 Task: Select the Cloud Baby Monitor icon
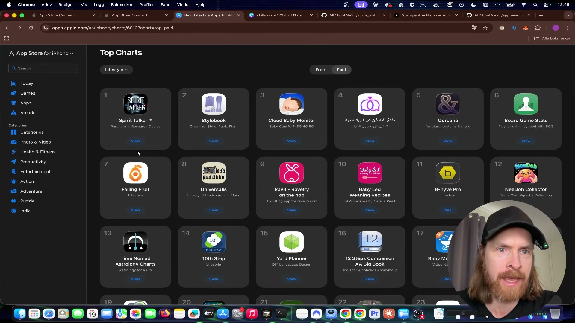point(291,104)
